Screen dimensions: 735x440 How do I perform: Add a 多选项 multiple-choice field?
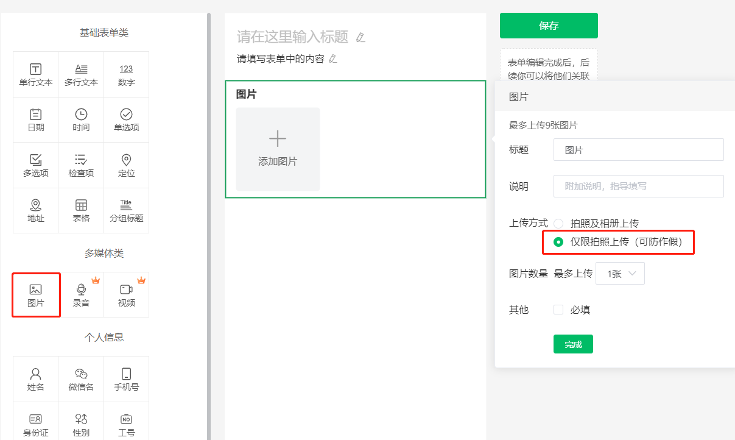[36, 165]
